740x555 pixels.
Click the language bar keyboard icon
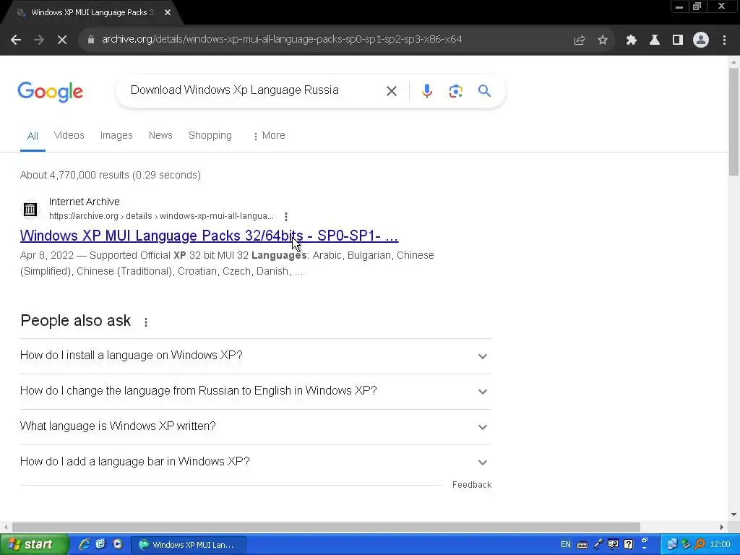pos(582,545)
